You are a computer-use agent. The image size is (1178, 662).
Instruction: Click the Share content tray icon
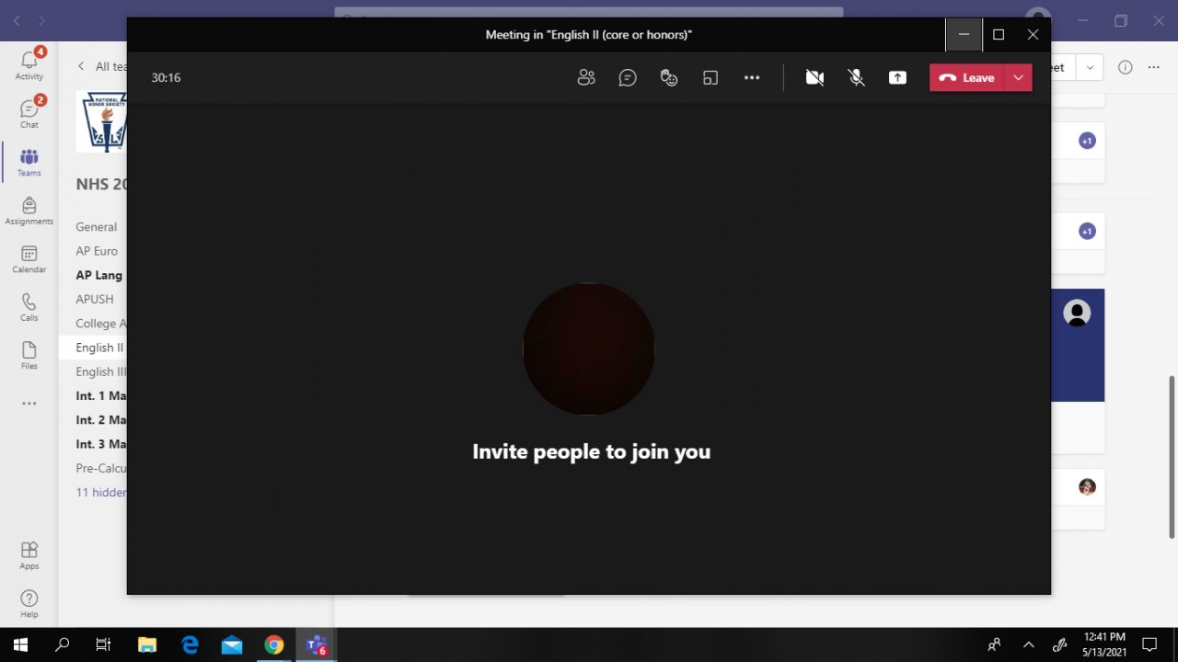897,78
